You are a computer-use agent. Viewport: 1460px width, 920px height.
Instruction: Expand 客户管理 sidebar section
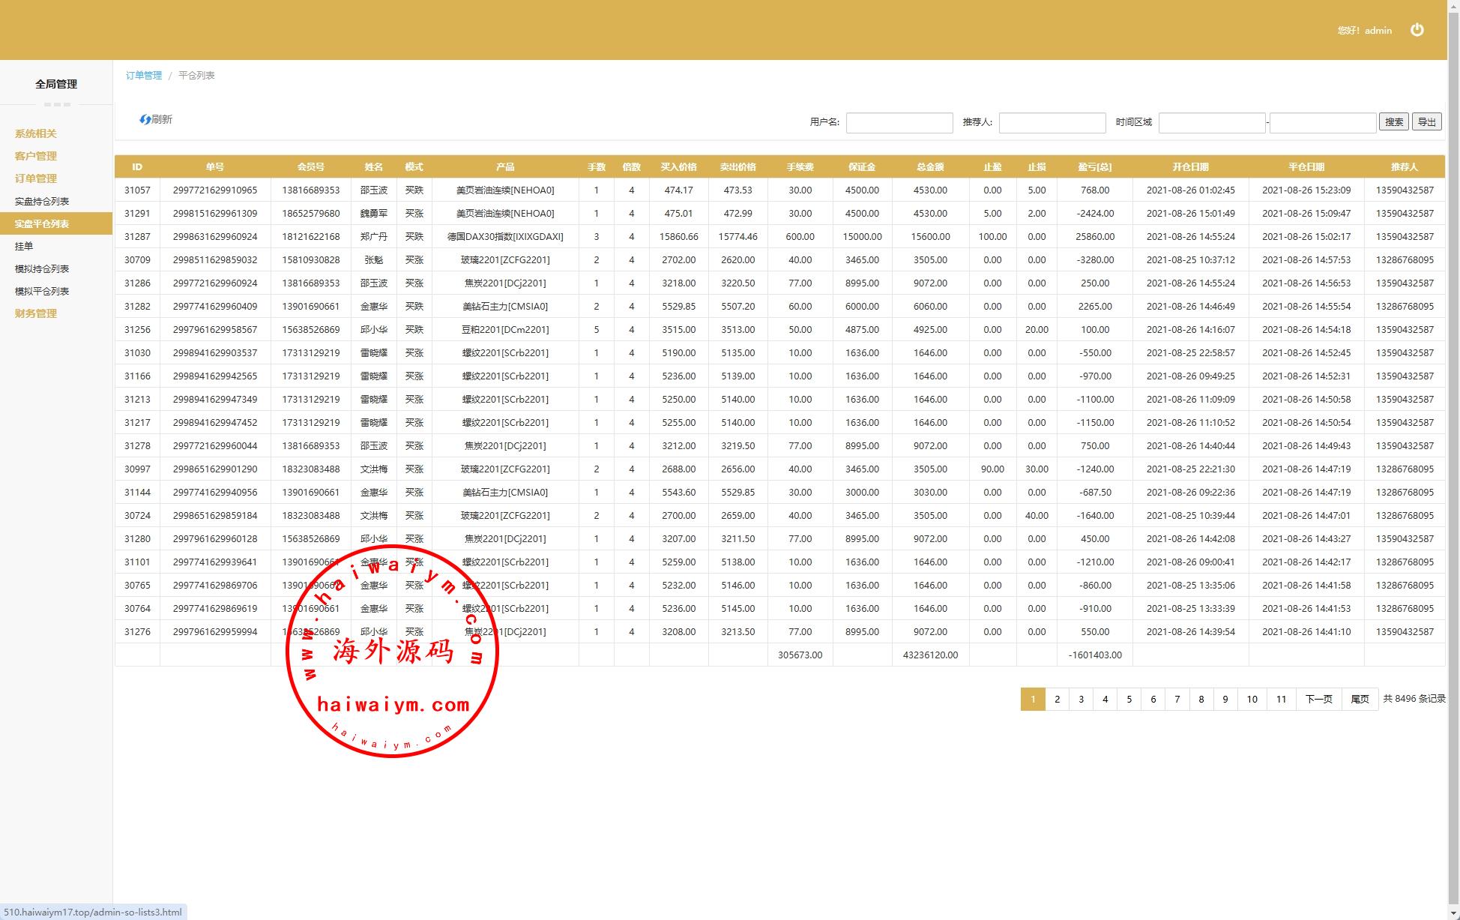[x=35, y=156]
